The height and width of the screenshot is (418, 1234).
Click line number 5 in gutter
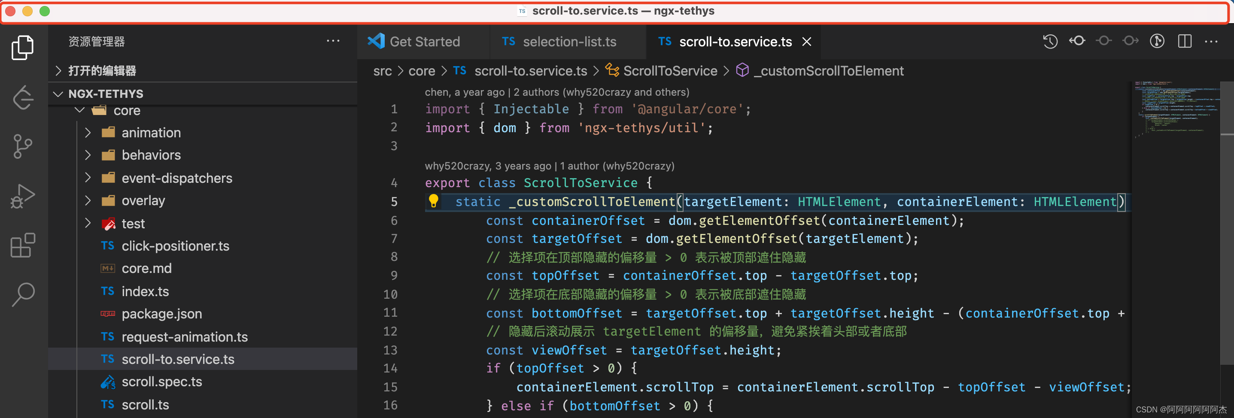(394, 202)
